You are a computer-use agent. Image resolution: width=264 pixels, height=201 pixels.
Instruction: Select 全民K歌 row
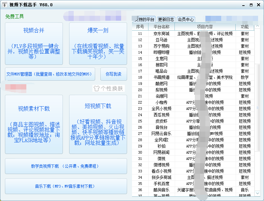point(193,140)
